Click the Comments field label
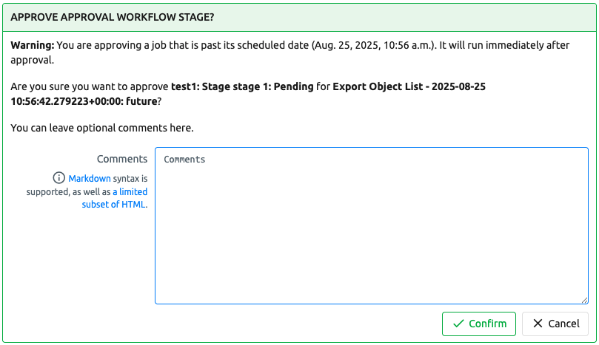The image size is (599, 345). tap(122, 159)
